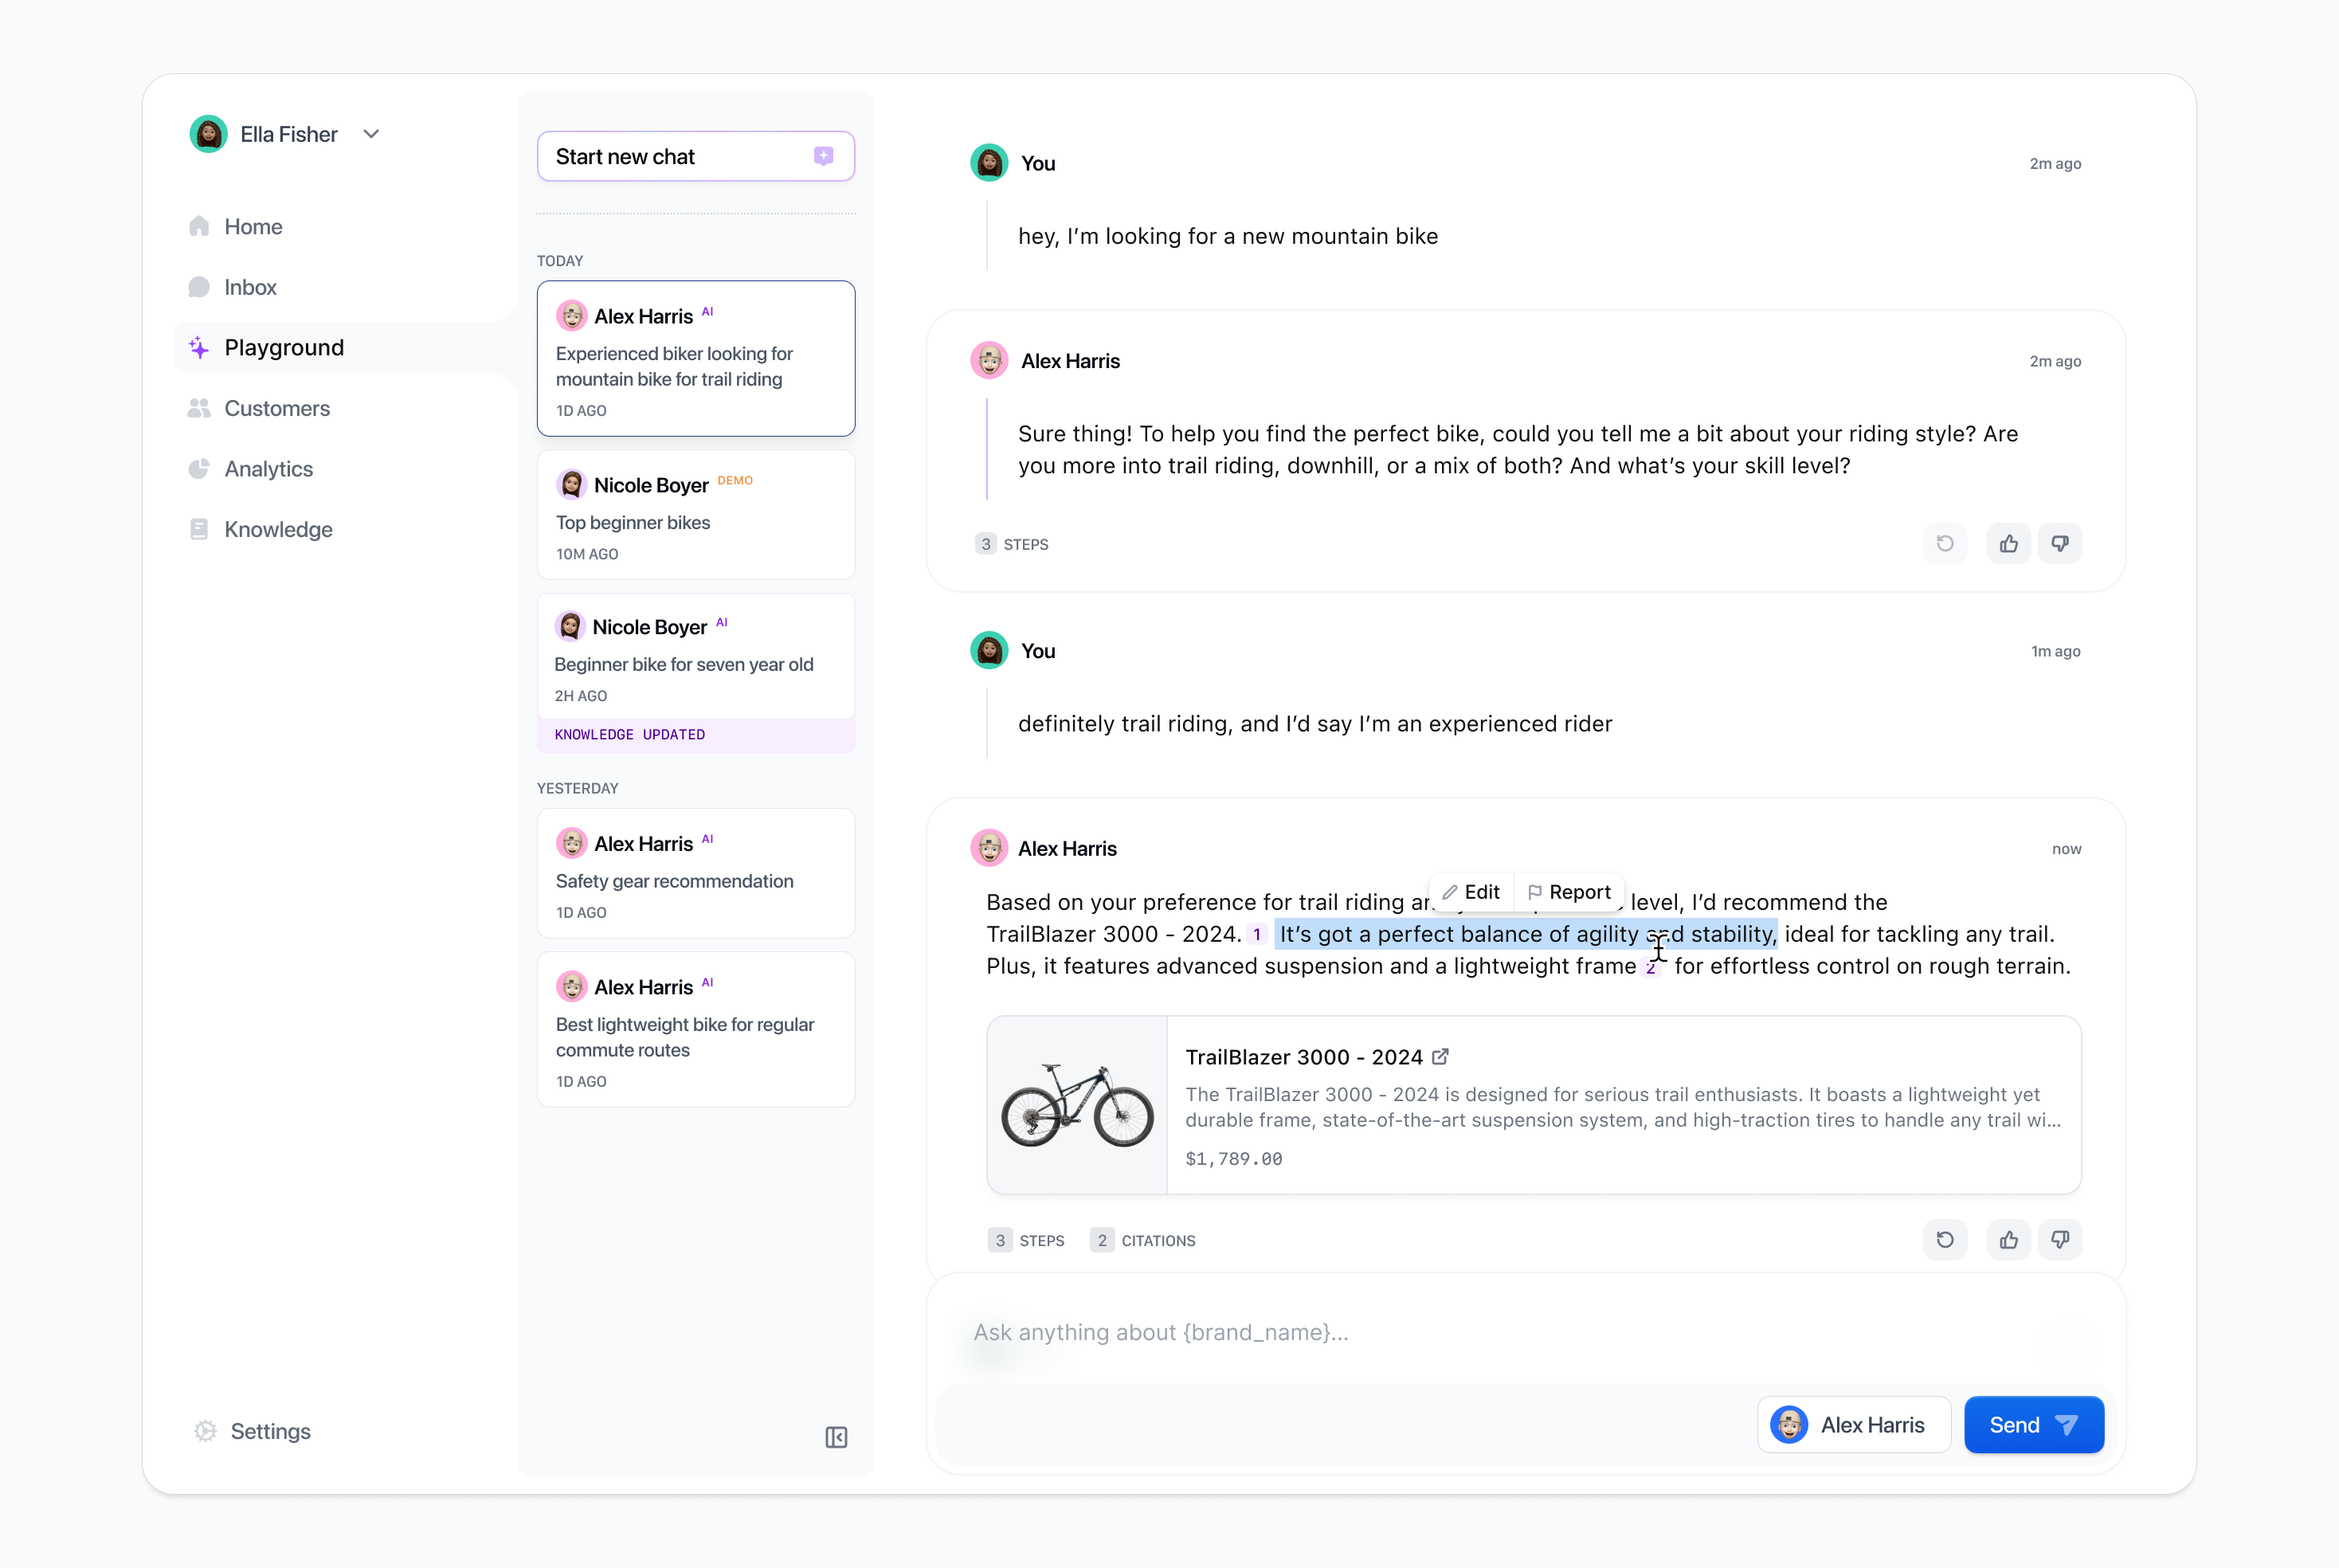The width and height of the screenshot is (2339, 1568).
Task: Thumbs up Alex Harris's first answer
Action: 2009,543
